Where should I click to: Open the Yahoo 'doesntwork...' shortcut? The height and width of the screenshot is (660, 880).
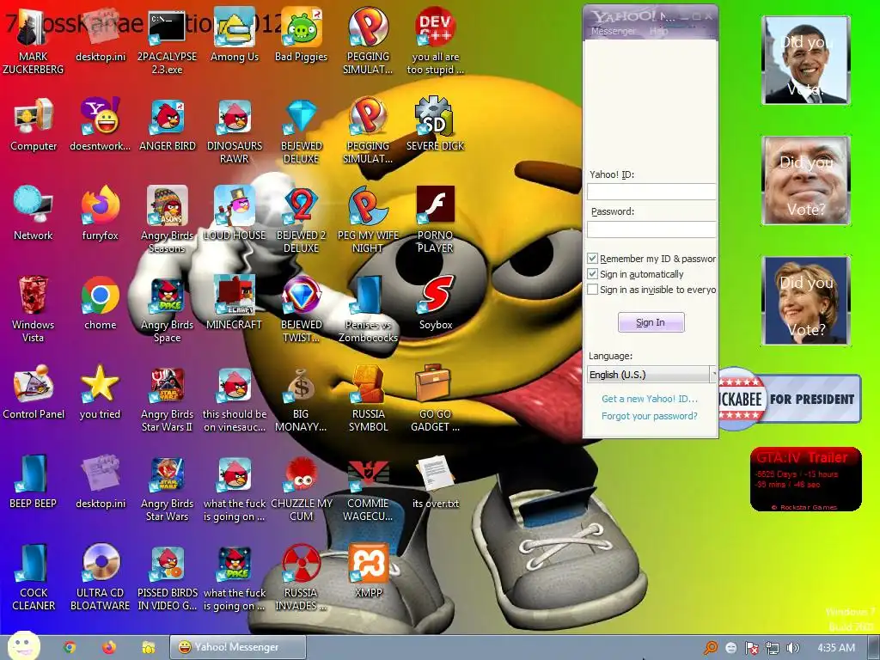coord(101,125)
